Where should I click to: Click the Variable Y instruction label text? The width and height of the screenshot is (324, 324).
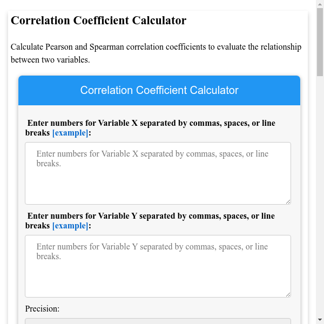151,216
